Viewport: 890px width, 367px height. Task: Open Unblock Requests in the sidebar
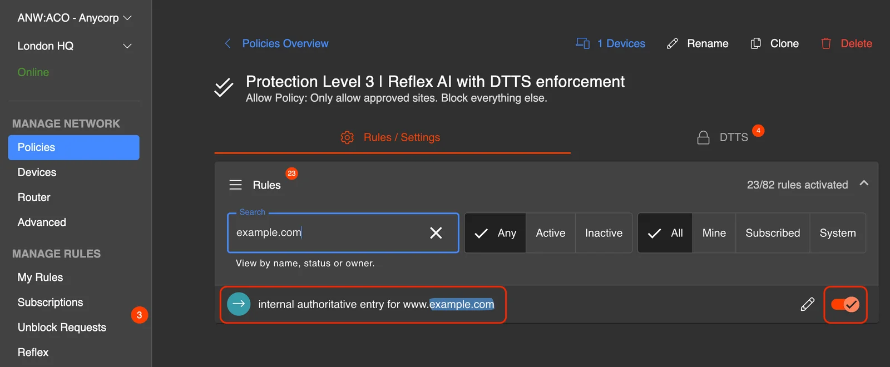(74, 328)
